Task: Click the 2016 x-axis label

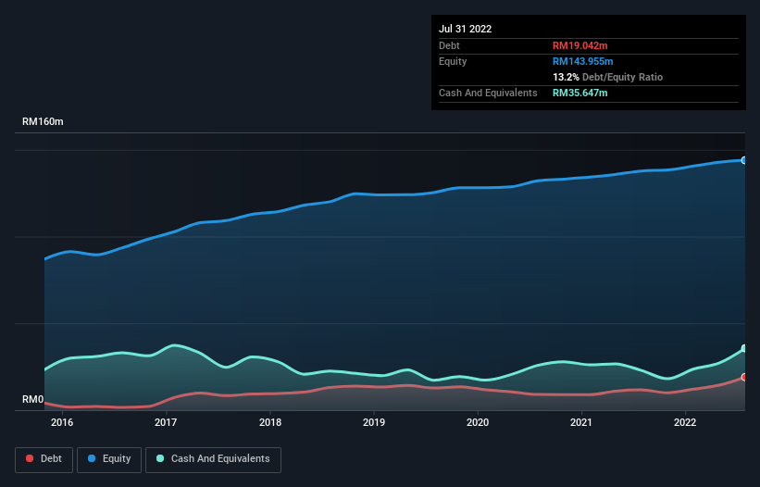Action: tap(62, 422)
